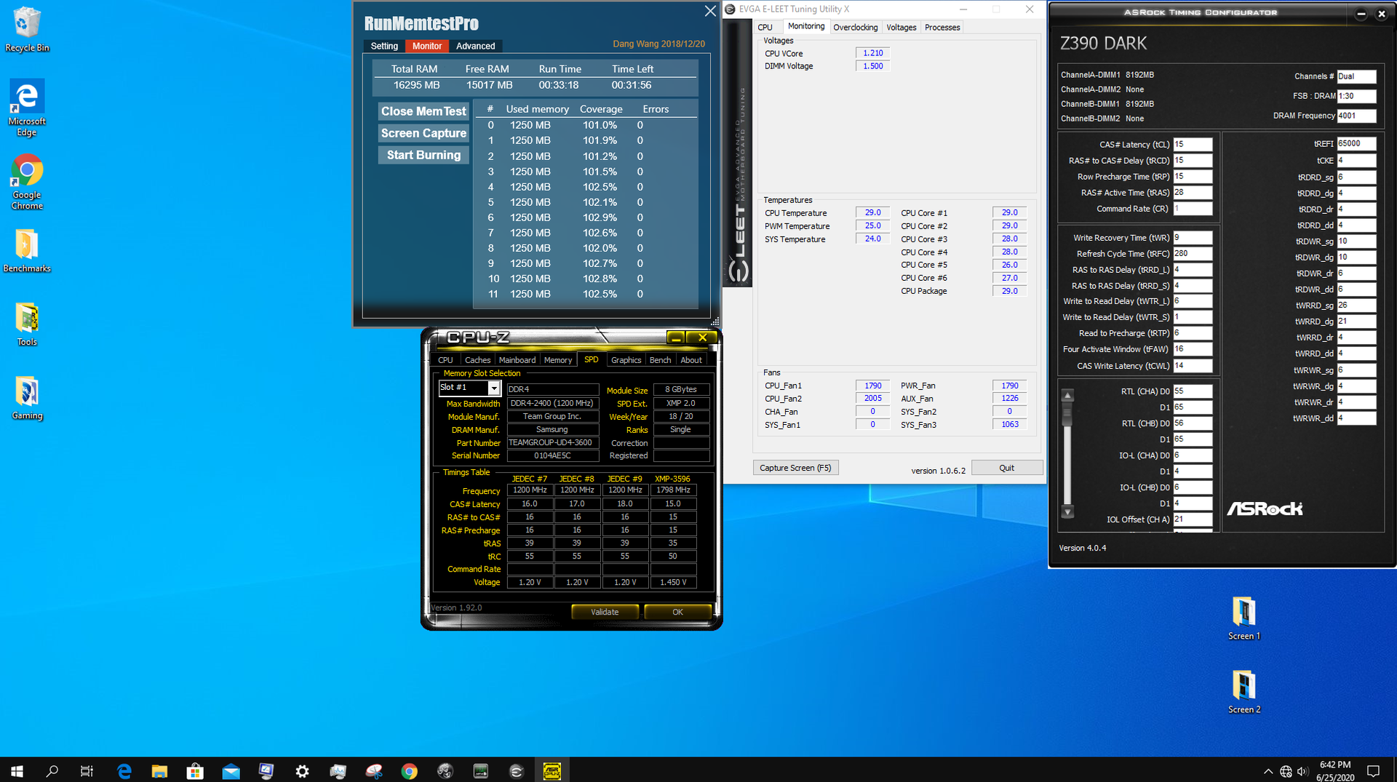This screenshot has height=782, width=1397.
Task: Switch to the Bench tab in CPU-Z
Action: pyautogui.click(x=661, y=360)
